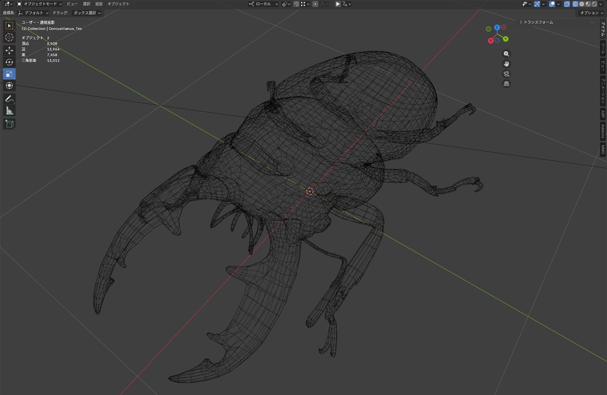Screen dimensions: 607x395
Task: Open the ローカル transform orientation dropdown
Action: [x=263, y=4]
